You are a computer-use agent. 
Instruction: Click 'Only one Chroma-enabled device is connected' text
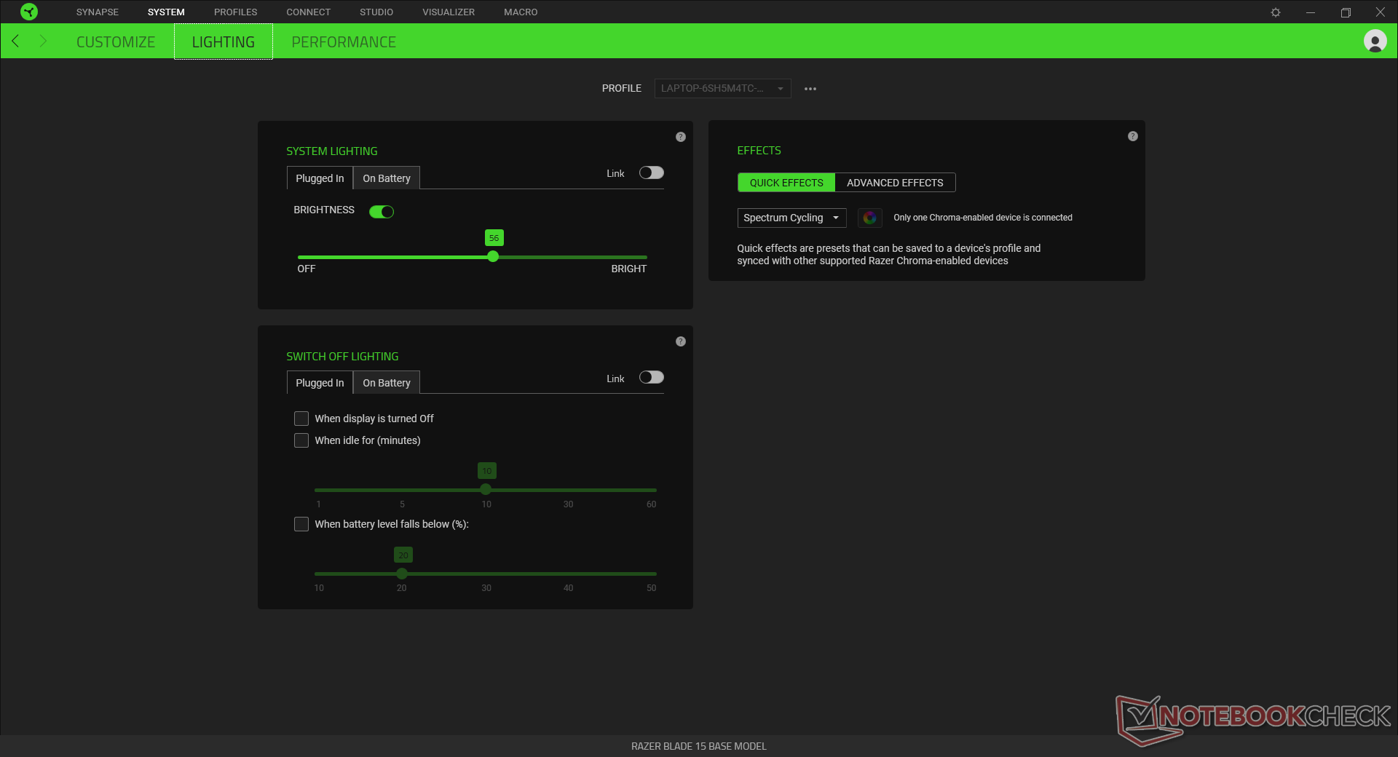pos(983,218)
